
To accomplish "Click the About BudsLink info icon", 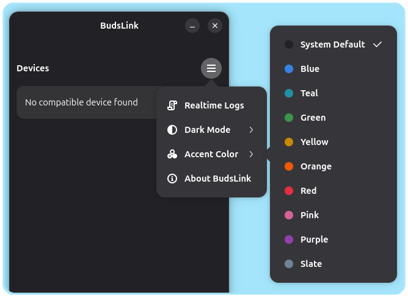I will coord(172,179).
